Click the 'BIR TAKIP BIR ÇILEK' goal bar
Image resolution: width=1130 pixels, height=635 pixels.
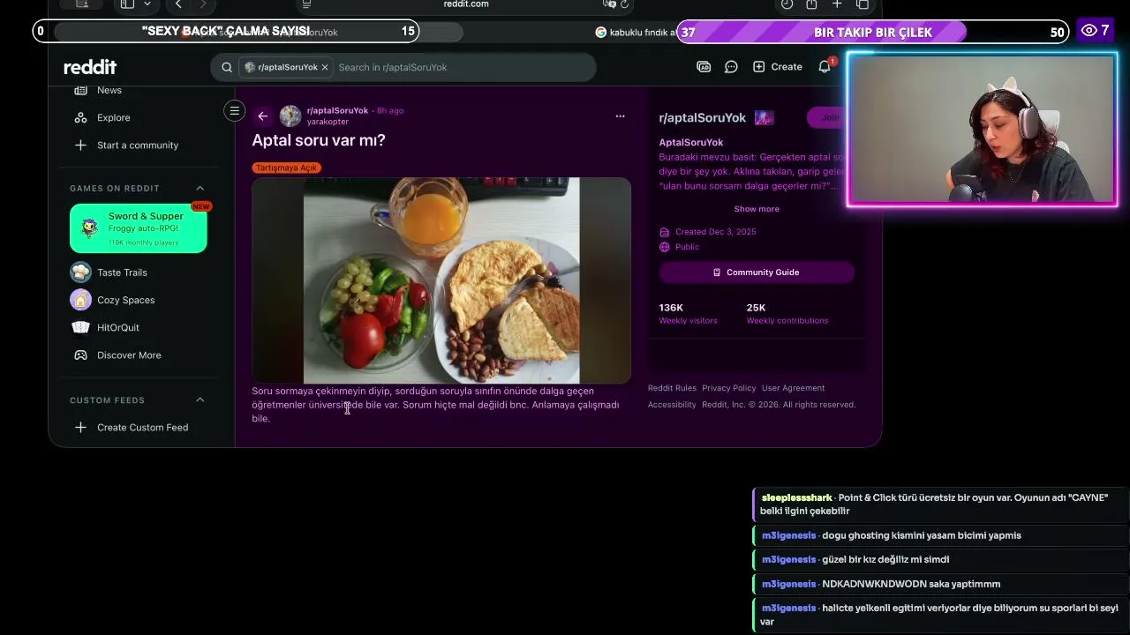[x=873, y=32]
